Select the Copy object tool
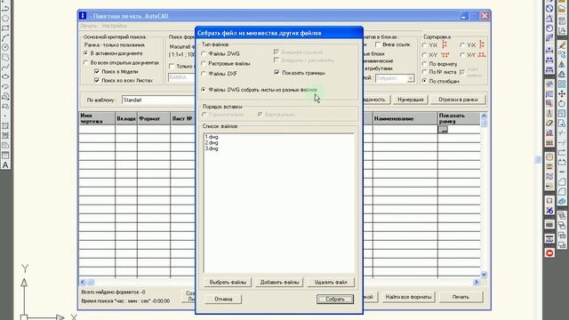Viewport: 569px width, 320px height. point(562,54)
